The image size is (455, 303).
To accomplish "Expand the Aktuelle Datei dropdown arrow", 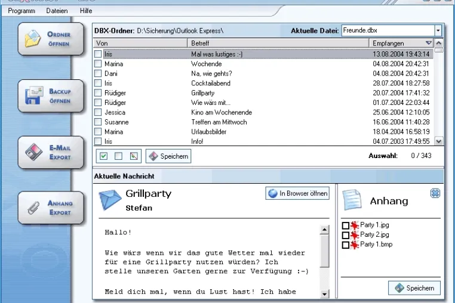I will coord(438,30).
